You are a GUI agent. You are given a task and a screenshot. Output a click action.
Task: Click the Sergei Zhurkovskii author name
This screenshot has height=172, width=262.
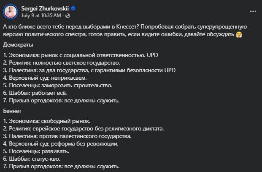coord(45,8)
